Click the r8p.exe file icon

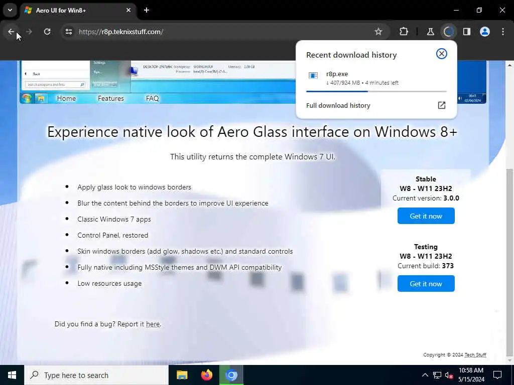click(313, 76)
